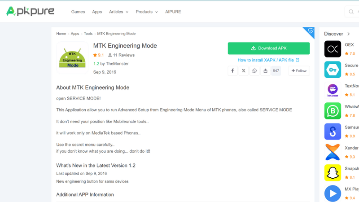359x202 pixels.
Task: Share on X (Twitter) icon
Action: coord(243,71)
